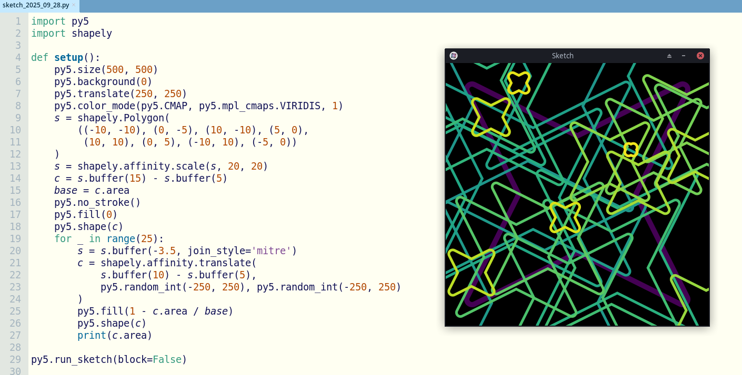Click 'shapely.Polygon(' on line 9
This screenshot has height=375, width=742.
124,118
